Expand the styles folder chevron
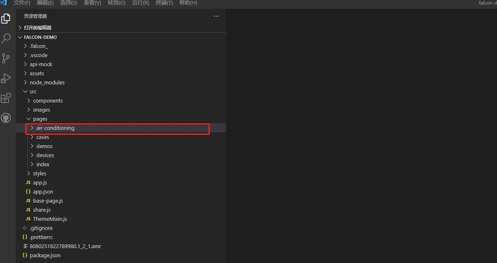This screenshot has width=497, height=263. pos(29,173)
